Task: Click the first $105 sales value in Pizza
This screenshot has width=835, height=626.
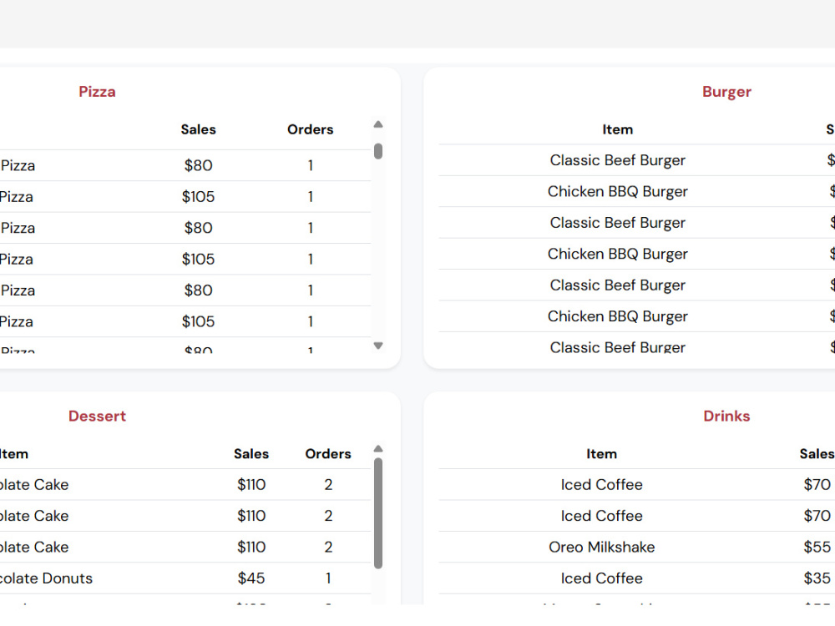Action: click(198, 197)
